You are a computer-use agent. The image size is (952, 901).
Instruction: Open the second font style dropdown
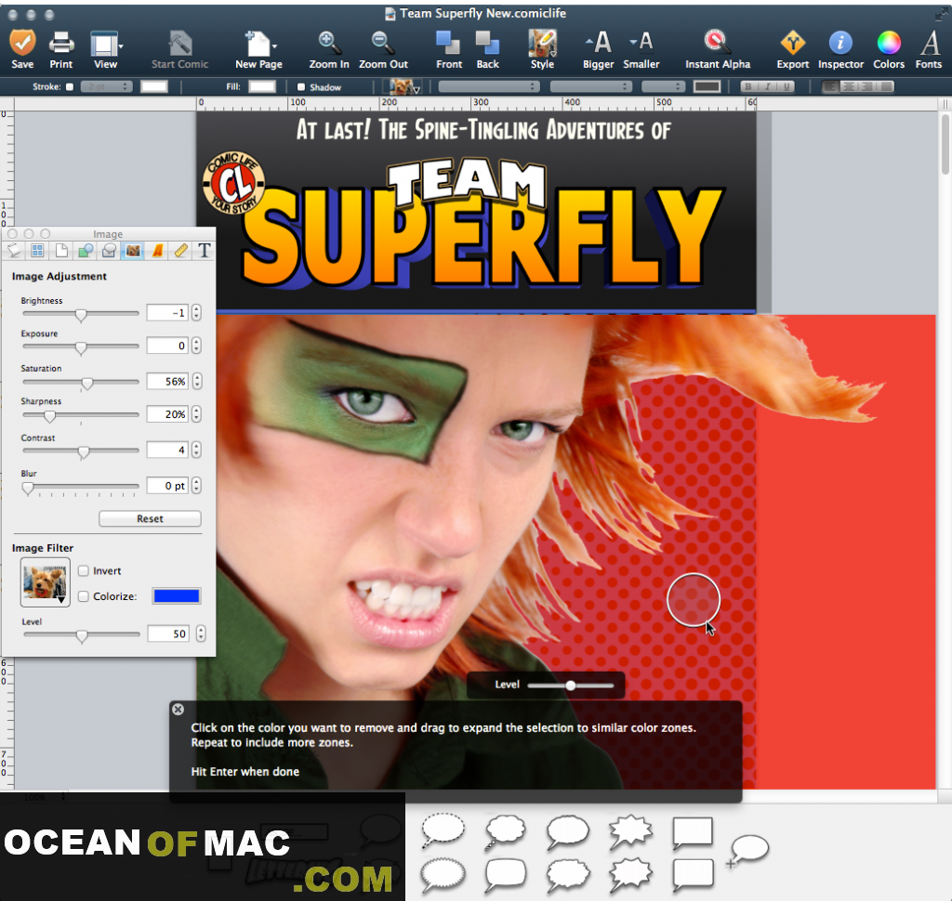(590, 86)
